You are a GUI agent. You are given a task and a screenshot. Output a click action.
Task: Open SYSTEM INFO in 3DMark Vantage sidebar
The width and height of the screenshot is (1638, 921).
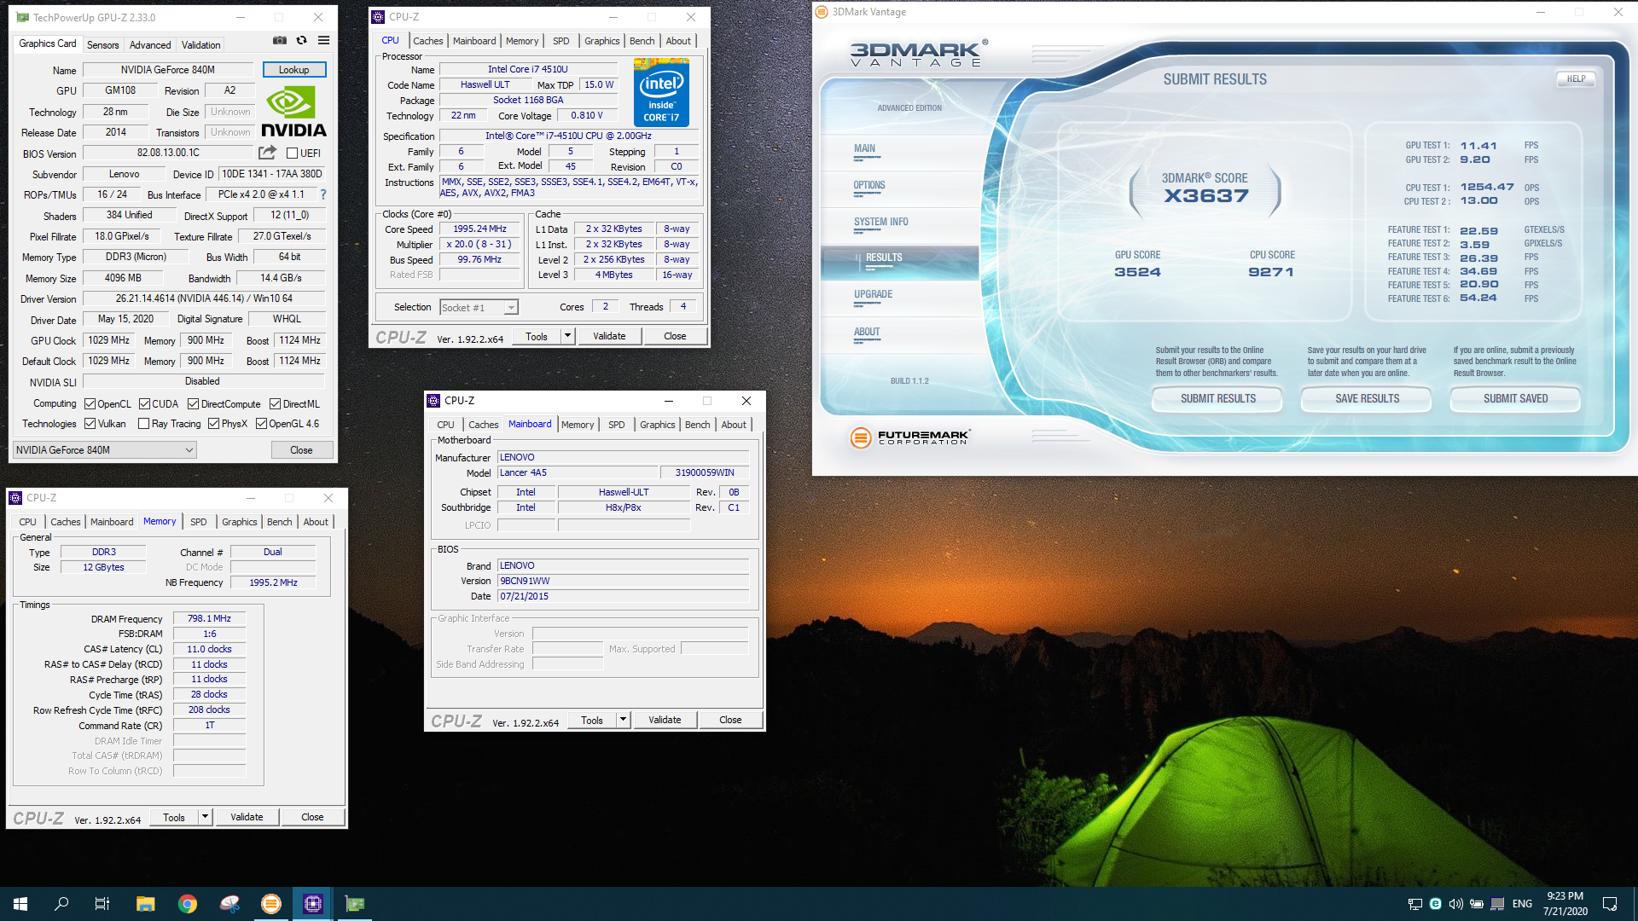(881, 222)
